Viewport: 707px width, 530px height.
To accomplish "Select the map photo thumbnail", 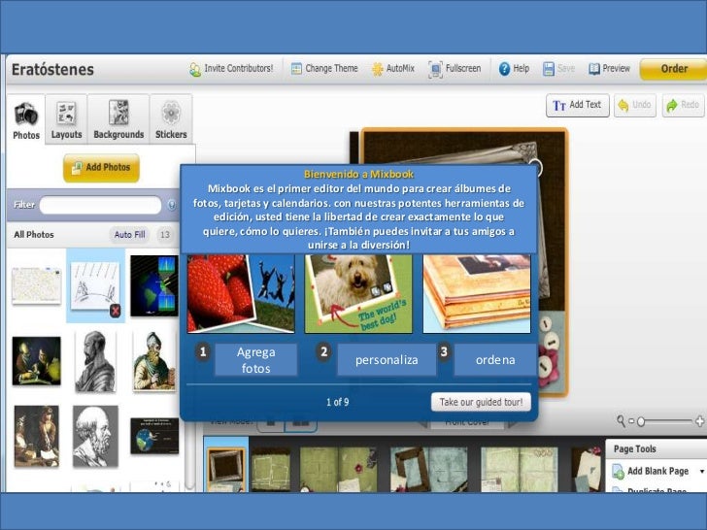I will click(37, 285).
